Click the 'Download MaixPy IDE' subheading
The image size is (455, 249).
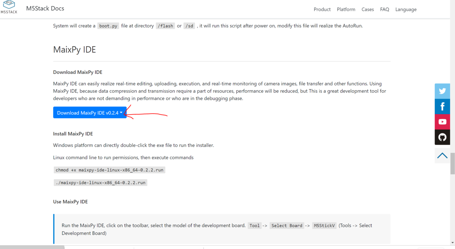click(78, 72)
